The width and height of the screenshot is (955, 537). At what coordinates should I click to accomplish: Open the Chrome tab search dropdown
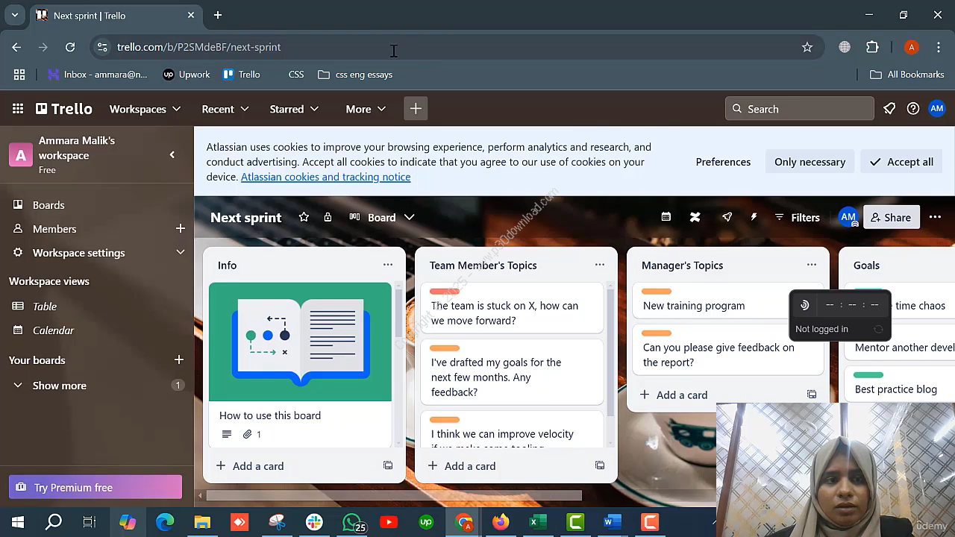point(14,15)
